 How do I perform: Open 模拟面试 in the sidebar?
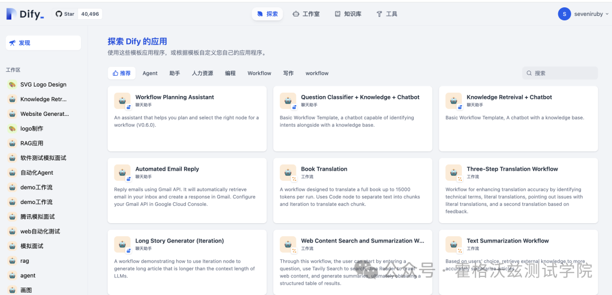point(43,246)
